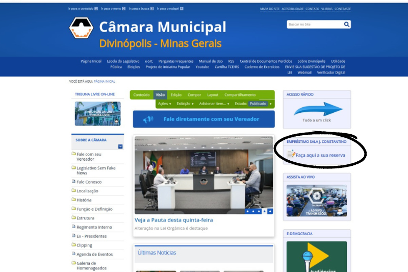Click Contato top link

(x=312, y=9)
